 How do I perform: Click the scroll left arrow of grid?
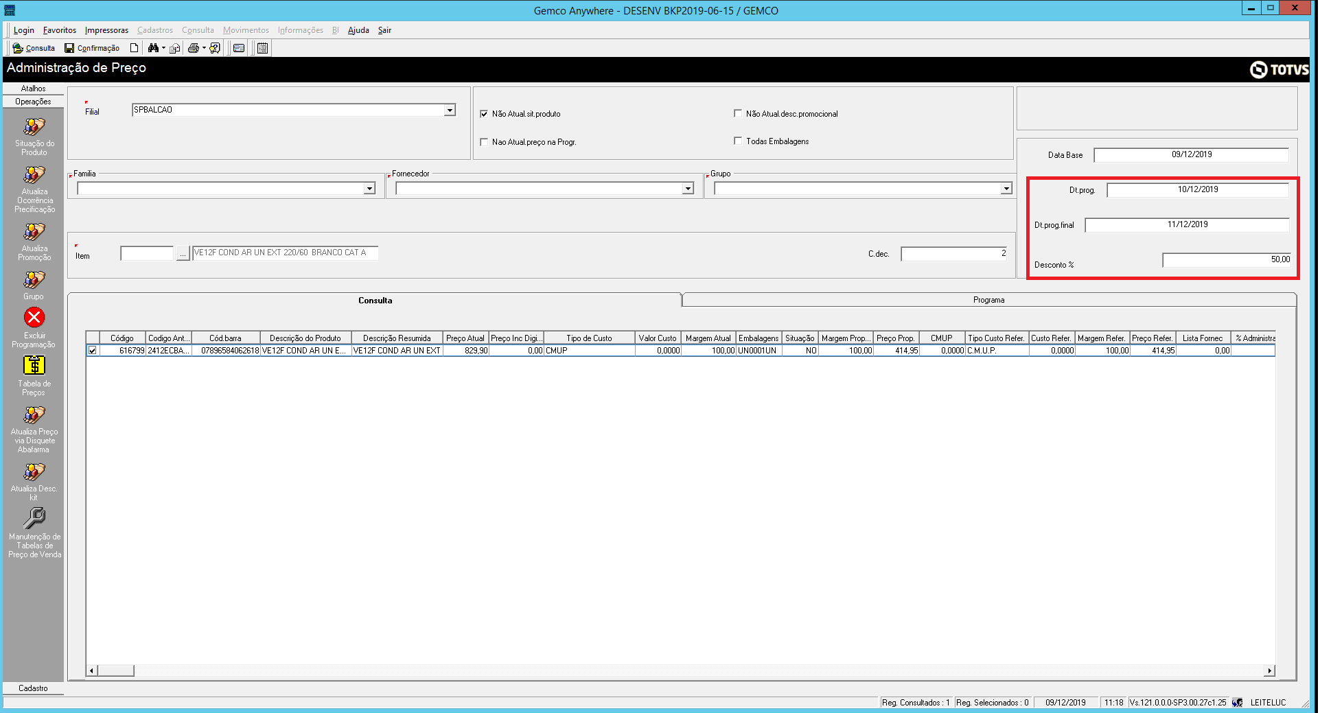92,670
